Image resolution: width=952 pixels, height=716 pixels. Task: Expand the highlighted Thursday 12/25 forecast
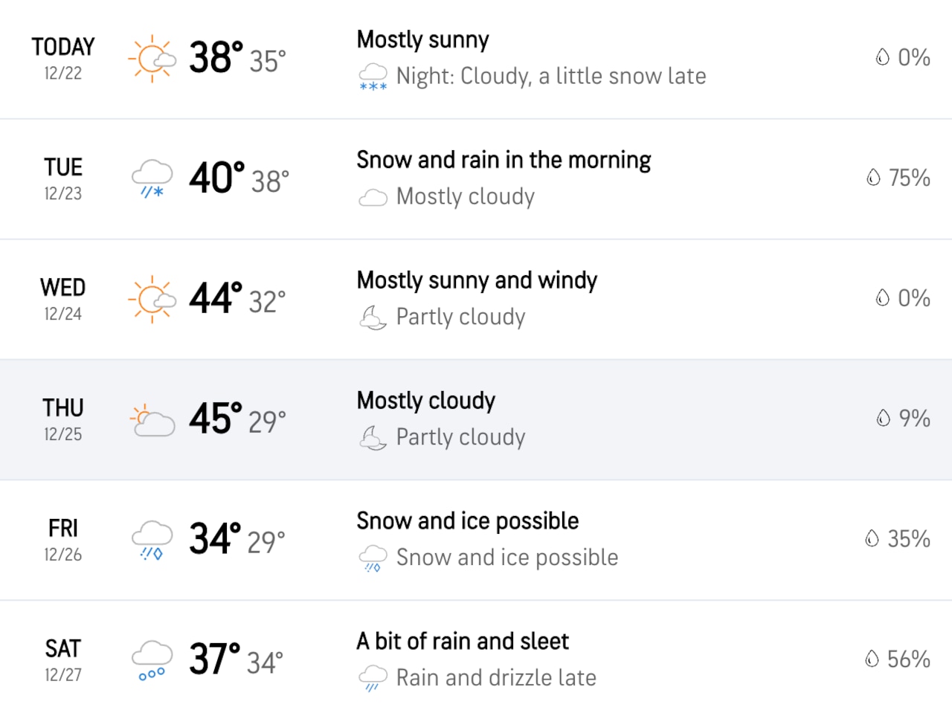[476, 419]
